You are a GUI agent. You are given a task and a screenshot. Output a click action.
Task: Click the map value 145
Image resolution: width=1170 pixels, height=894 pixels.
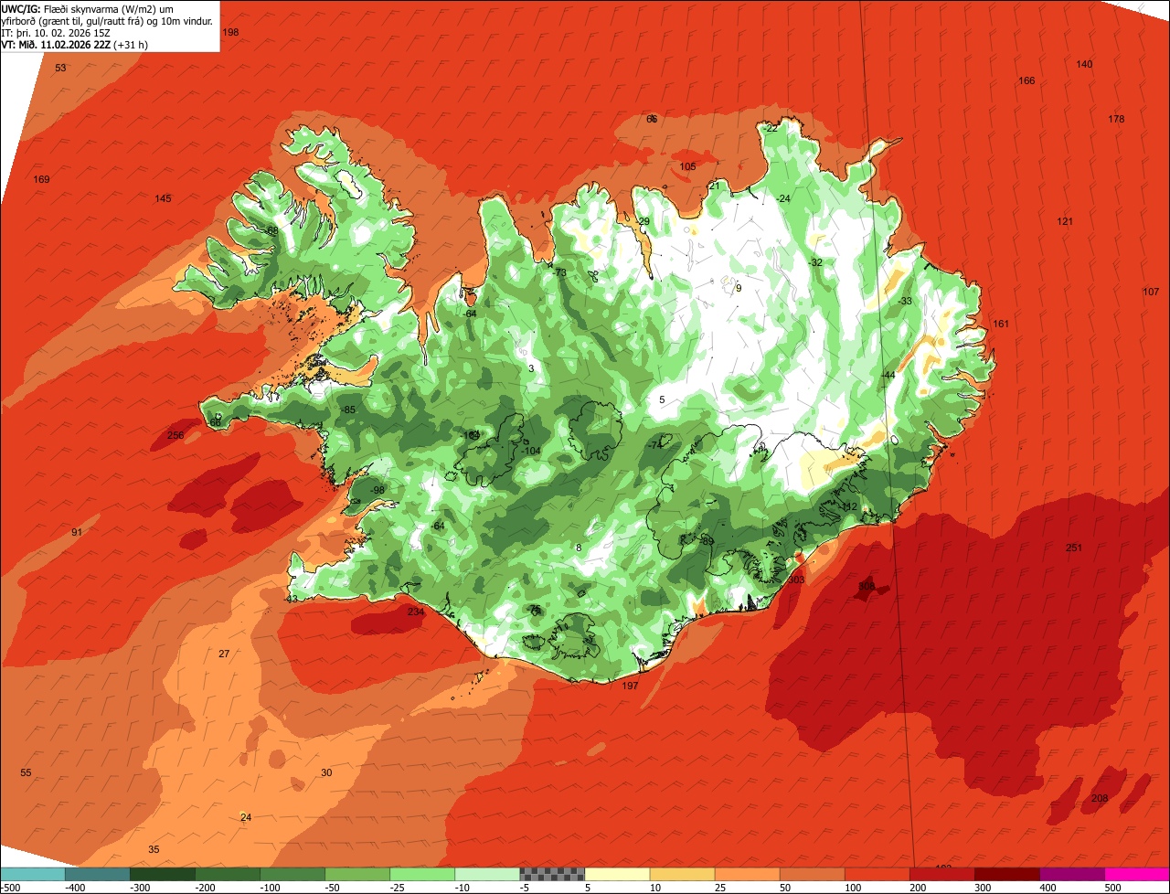click(x=163, y=198)
